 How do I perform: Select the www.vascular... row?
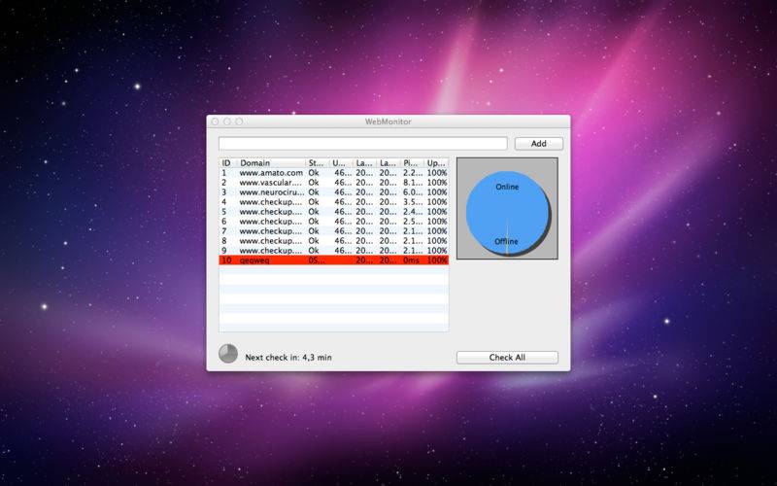point(333,183)
